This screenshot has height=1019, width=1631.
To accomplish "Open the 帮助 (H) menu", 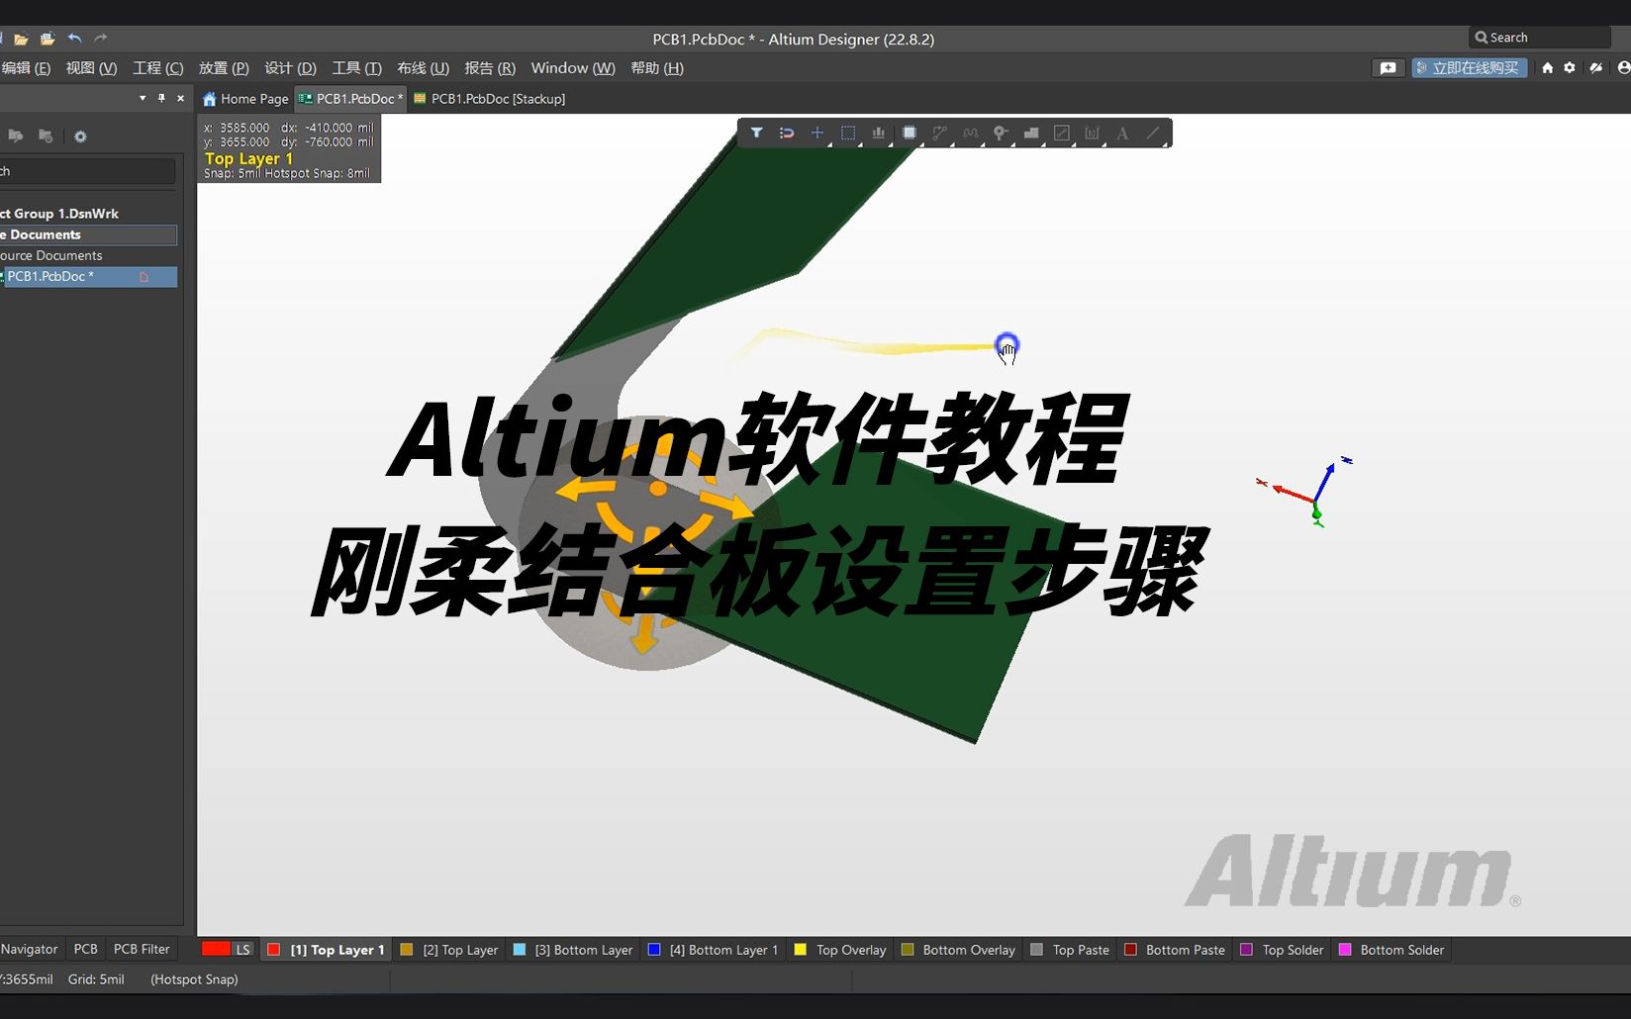I will click(657, 68).
